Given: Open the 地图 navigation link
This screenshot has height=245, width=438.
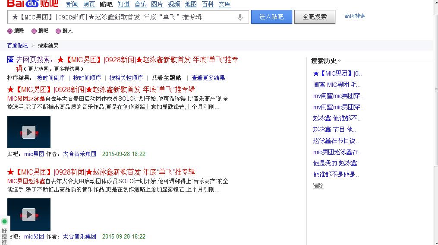Looking at the screenshot, I should (191, 4).
